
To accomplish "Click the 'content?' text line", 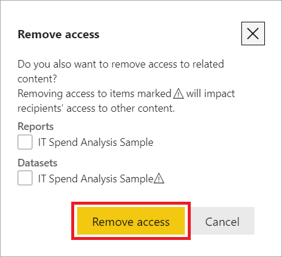I will click(x=37, y=79).
